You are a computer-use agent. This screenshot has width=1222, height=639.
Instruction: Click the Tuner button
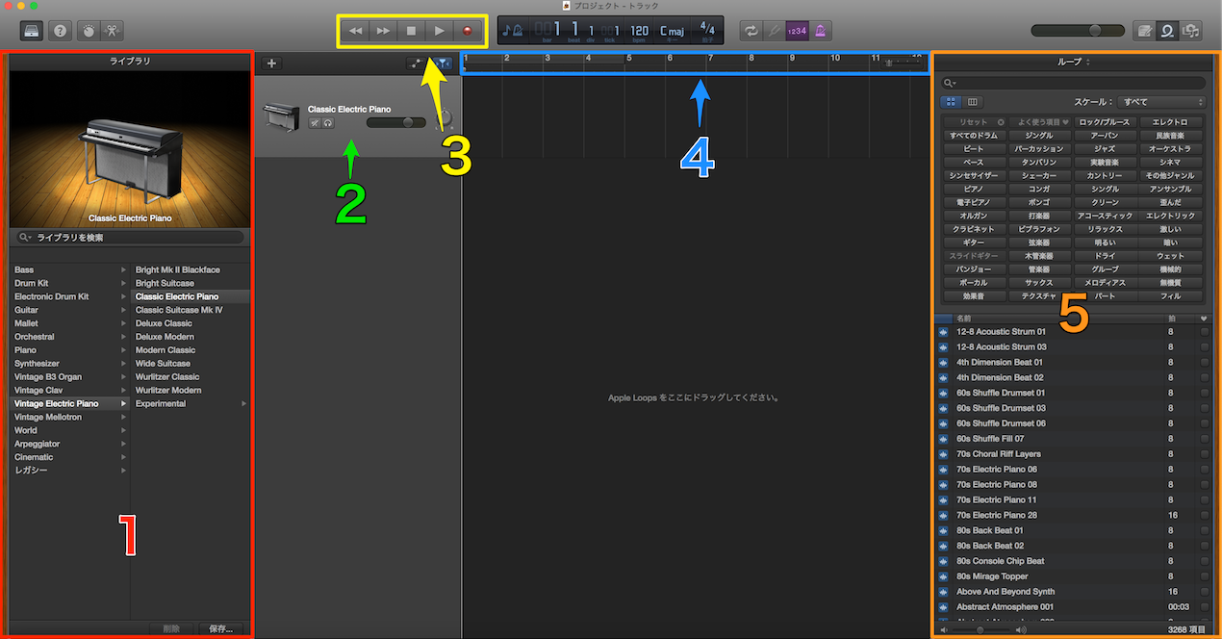click(x=773, y=31)
